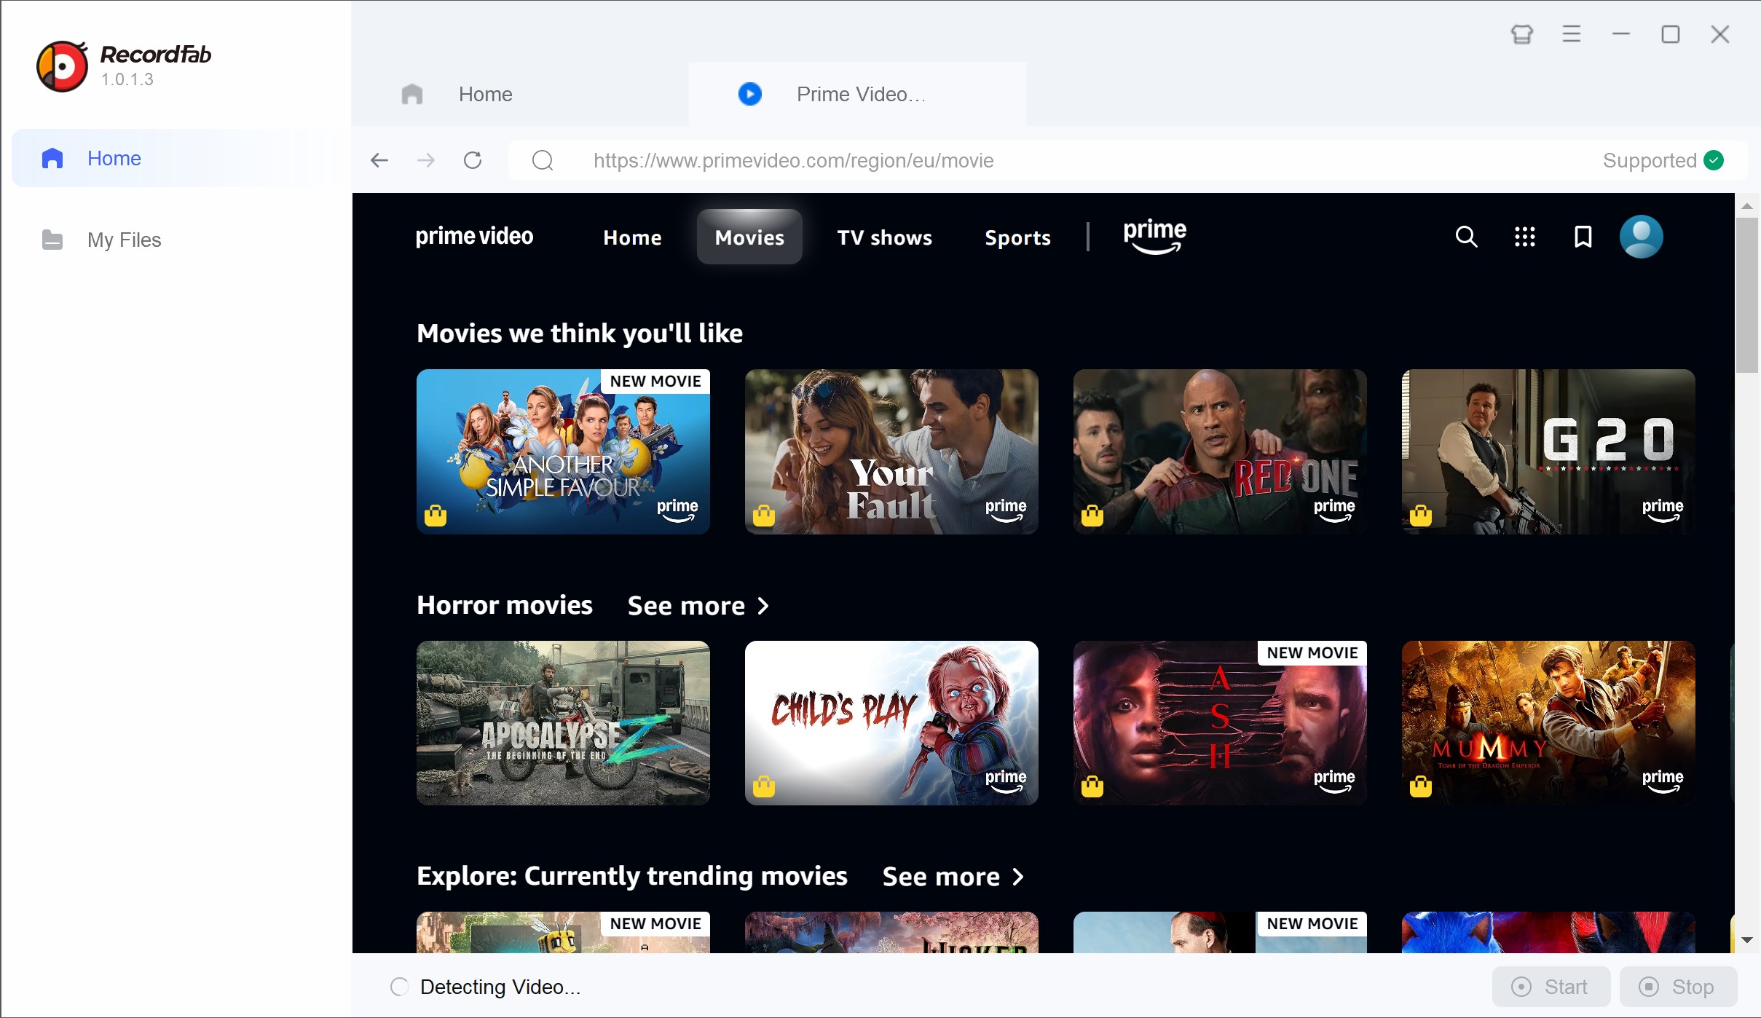The image size is (1761, 1018).
Task: Open Another Simple Favour movie thumbnail
Action: coord(563,451)
